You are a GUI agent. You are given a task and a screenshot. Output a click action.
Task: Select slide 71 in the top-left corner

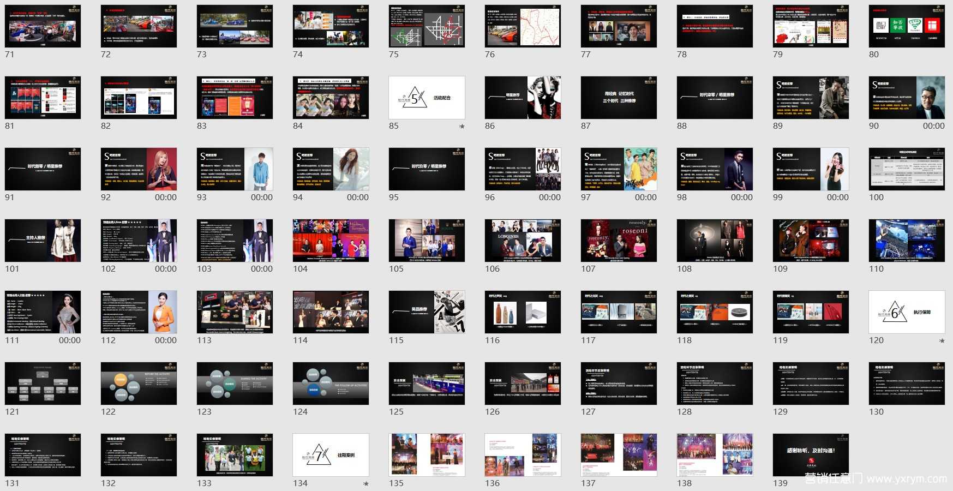tap(43, 26)
